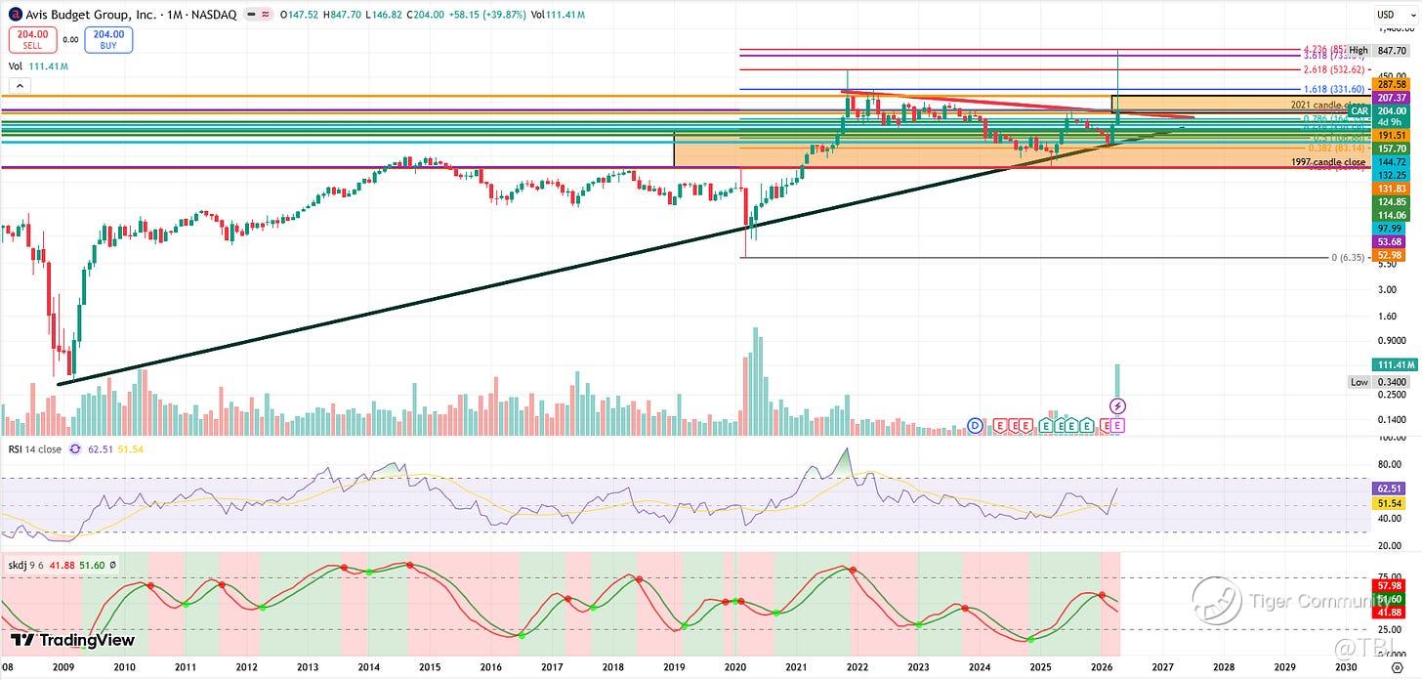Click the 191.51 orange price tag

click(x=1388, y=136)
